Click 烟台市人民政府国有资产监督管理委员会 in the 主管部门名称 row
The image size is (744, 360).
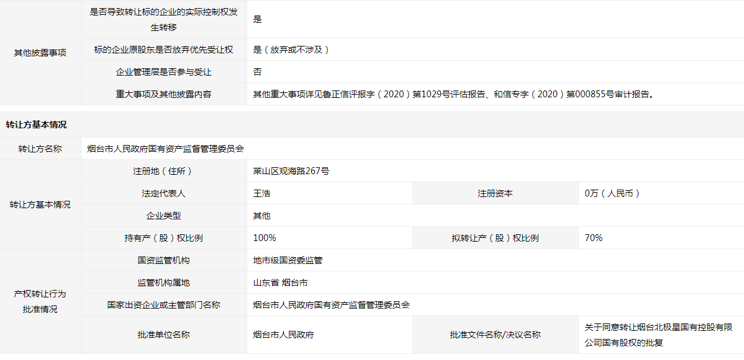coord(332,305)
